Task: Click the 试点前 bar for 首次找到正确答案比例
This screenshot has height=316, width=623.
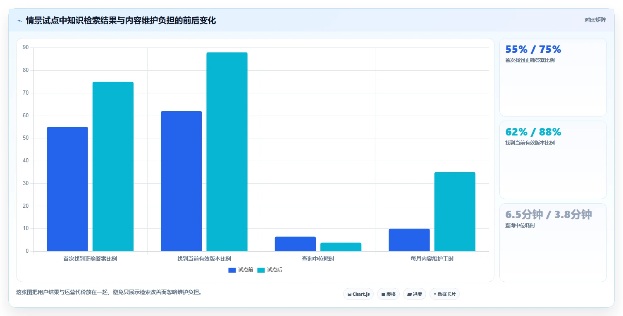Action: [67, 189]
